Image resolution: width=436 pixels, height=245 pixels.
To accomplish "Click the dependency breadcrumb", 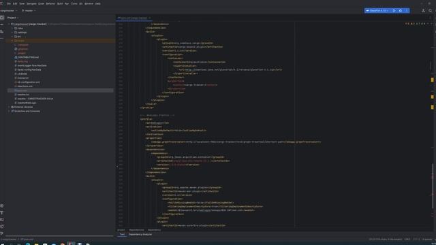I will [154, 230].
